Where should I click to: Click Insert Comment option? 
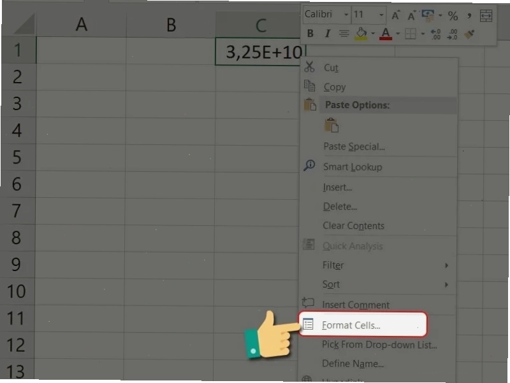[x=356, y=305]
